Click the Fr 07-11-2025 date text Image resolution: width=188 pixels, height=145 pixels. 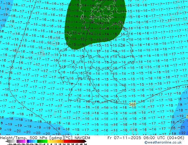(124, 138)
